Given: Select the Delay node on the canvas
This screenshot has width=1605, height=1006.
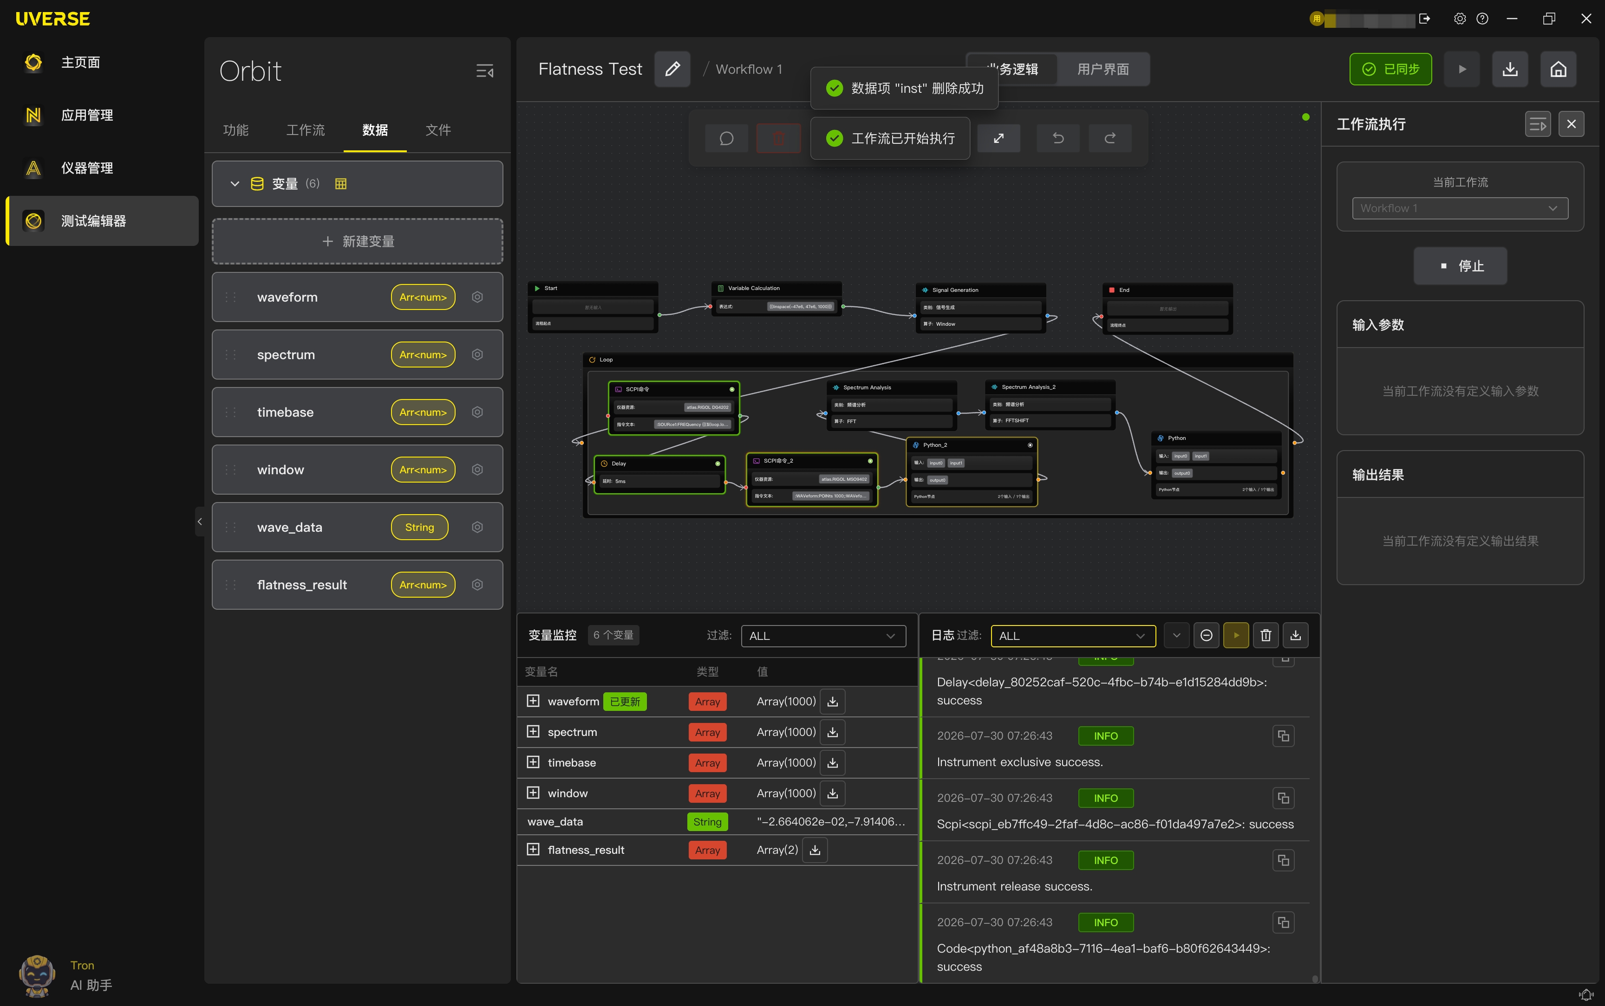Looking at the screenshot, I should tap(660, 474).
